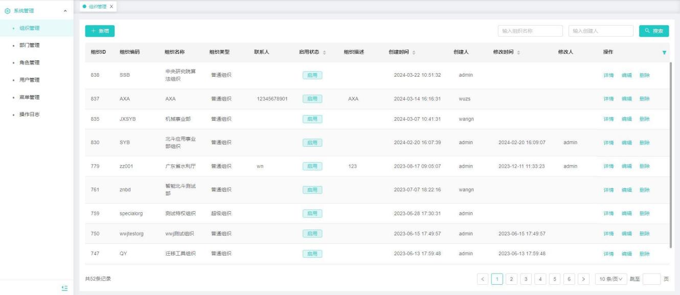Click the 搜索 button
Screen dimensions: 680x295
tap(653, 31)
